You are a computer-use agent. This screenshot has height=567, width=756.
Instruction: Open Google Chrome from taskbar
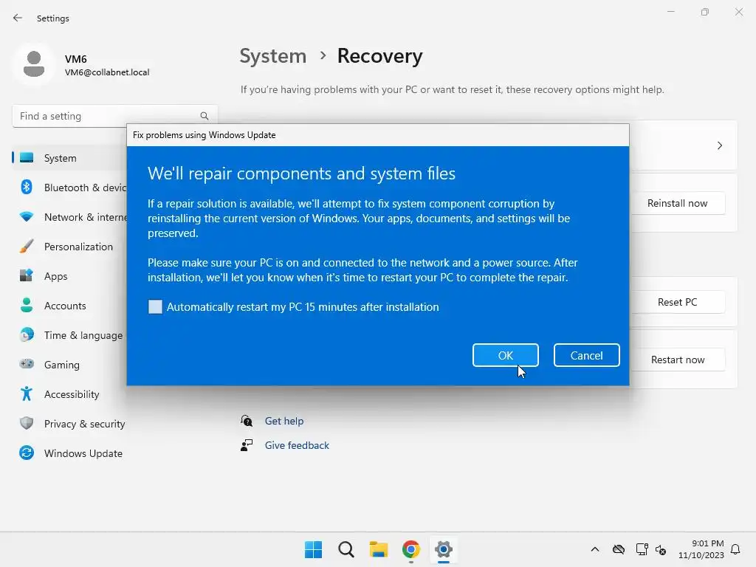point(410,549)
